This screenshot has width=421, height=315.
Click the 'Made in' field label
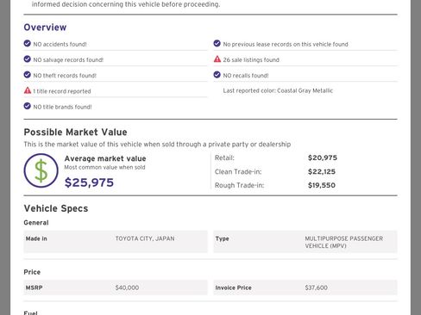(36, 238)
